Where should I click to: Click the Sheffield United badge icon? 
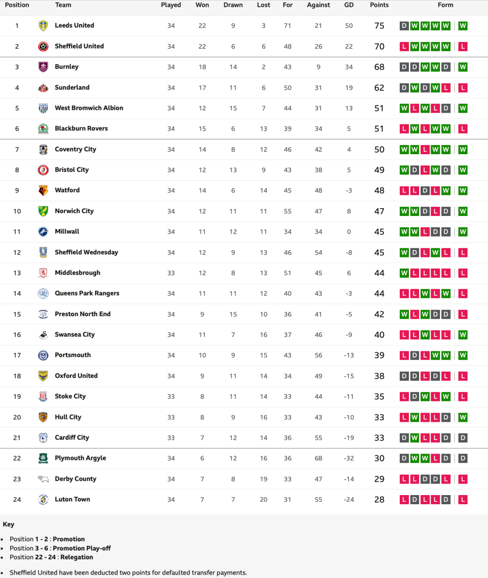click(43, 46)
